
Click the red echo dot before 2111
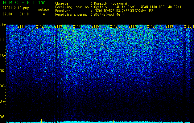16,103
